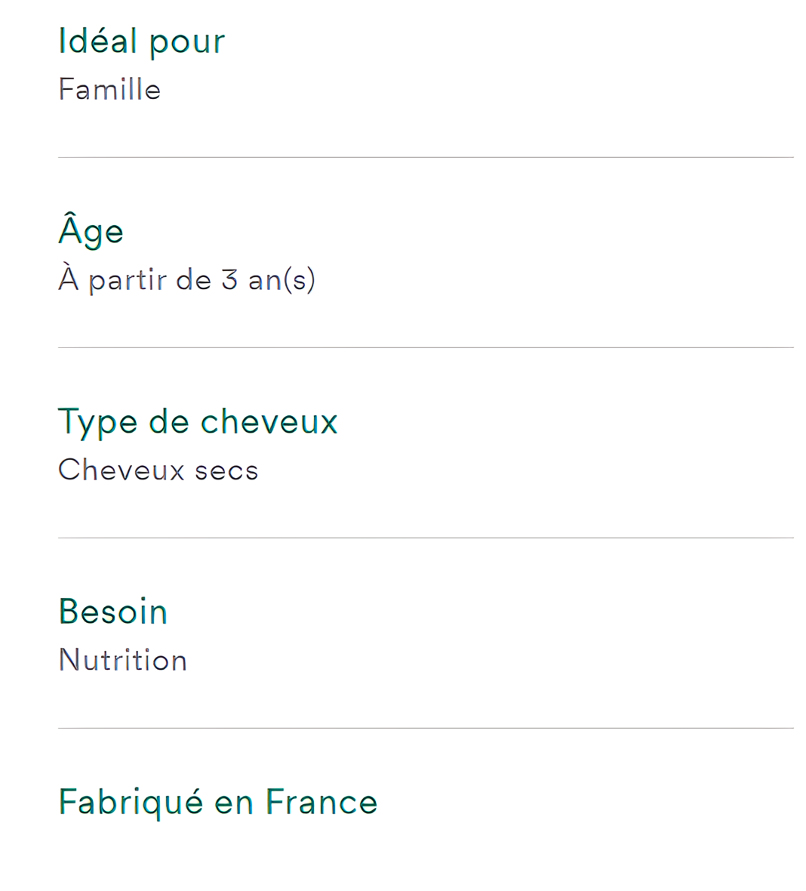Click the word 'cheveux' in 'Type de cheveux'

click(269, 421)
